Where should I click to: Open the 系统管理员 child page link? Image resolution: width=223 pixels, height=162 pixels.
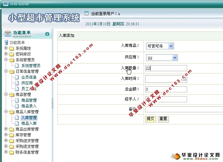click(31, 66)
